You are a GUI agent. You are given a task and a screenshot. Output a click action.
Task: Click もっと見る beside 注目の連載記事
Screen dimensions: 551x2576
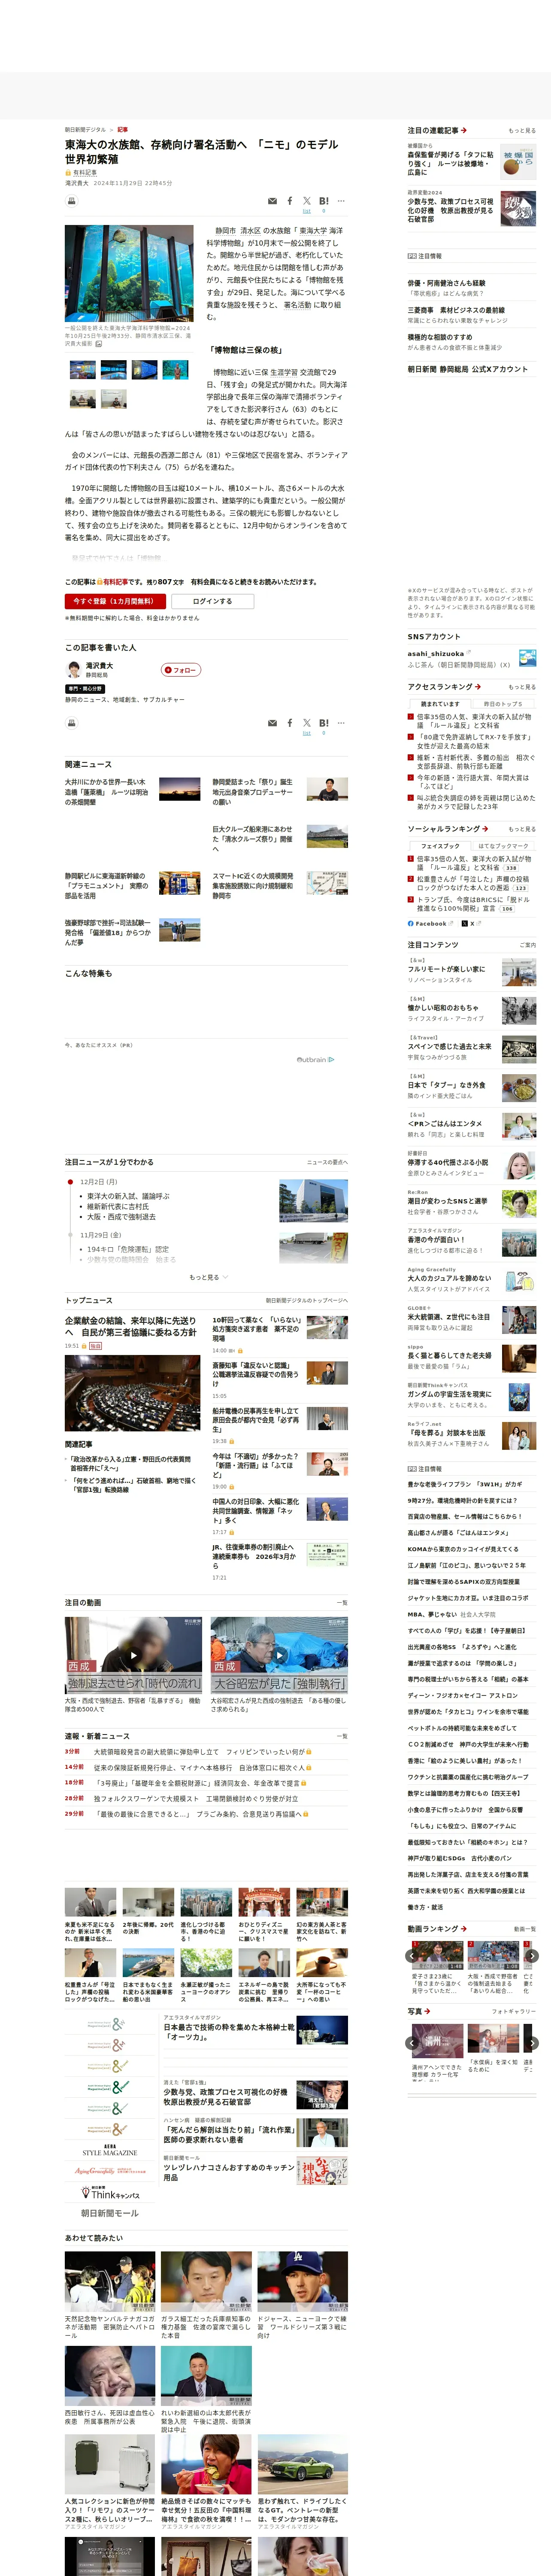pos(522,131)
